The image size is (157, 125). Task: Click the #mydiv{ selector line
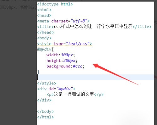pos(45,49)
